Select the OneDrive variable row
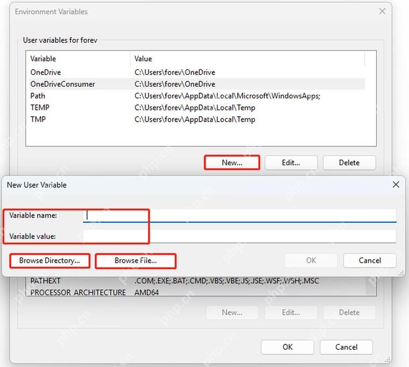This screenshot has width=409, height=367. (197, 72)
